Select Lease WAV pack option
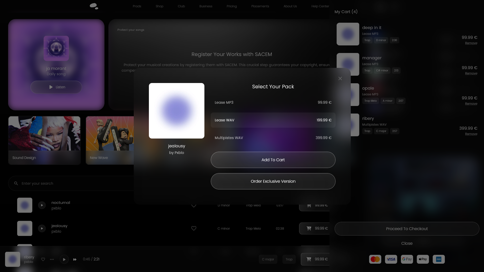 (x=273, y=120)
